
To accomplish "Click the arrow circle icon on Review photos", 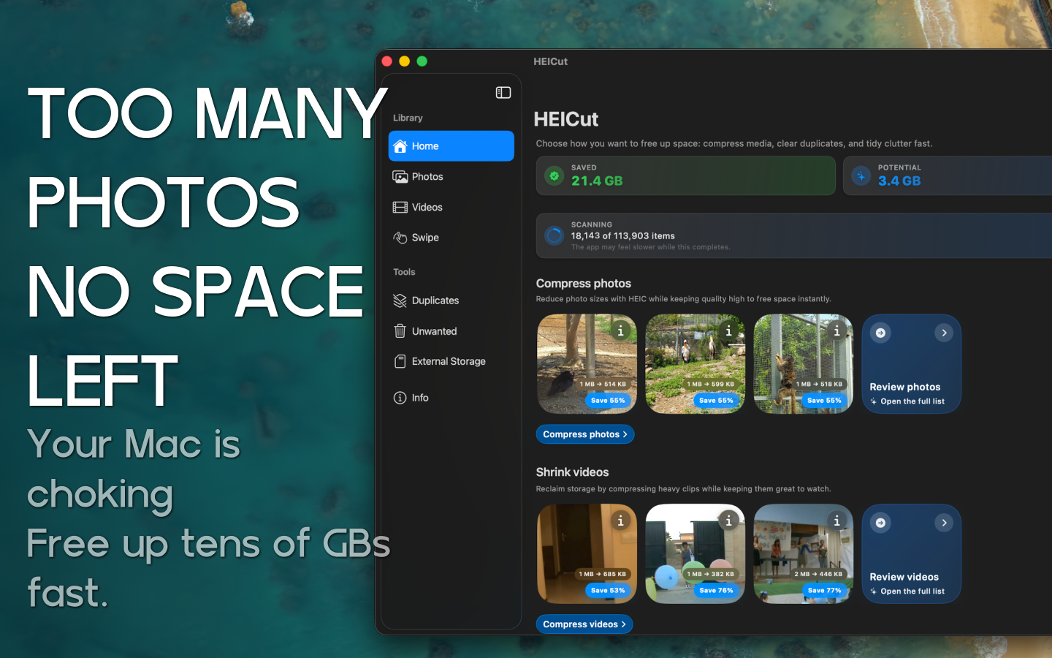I will click(881, 333).
